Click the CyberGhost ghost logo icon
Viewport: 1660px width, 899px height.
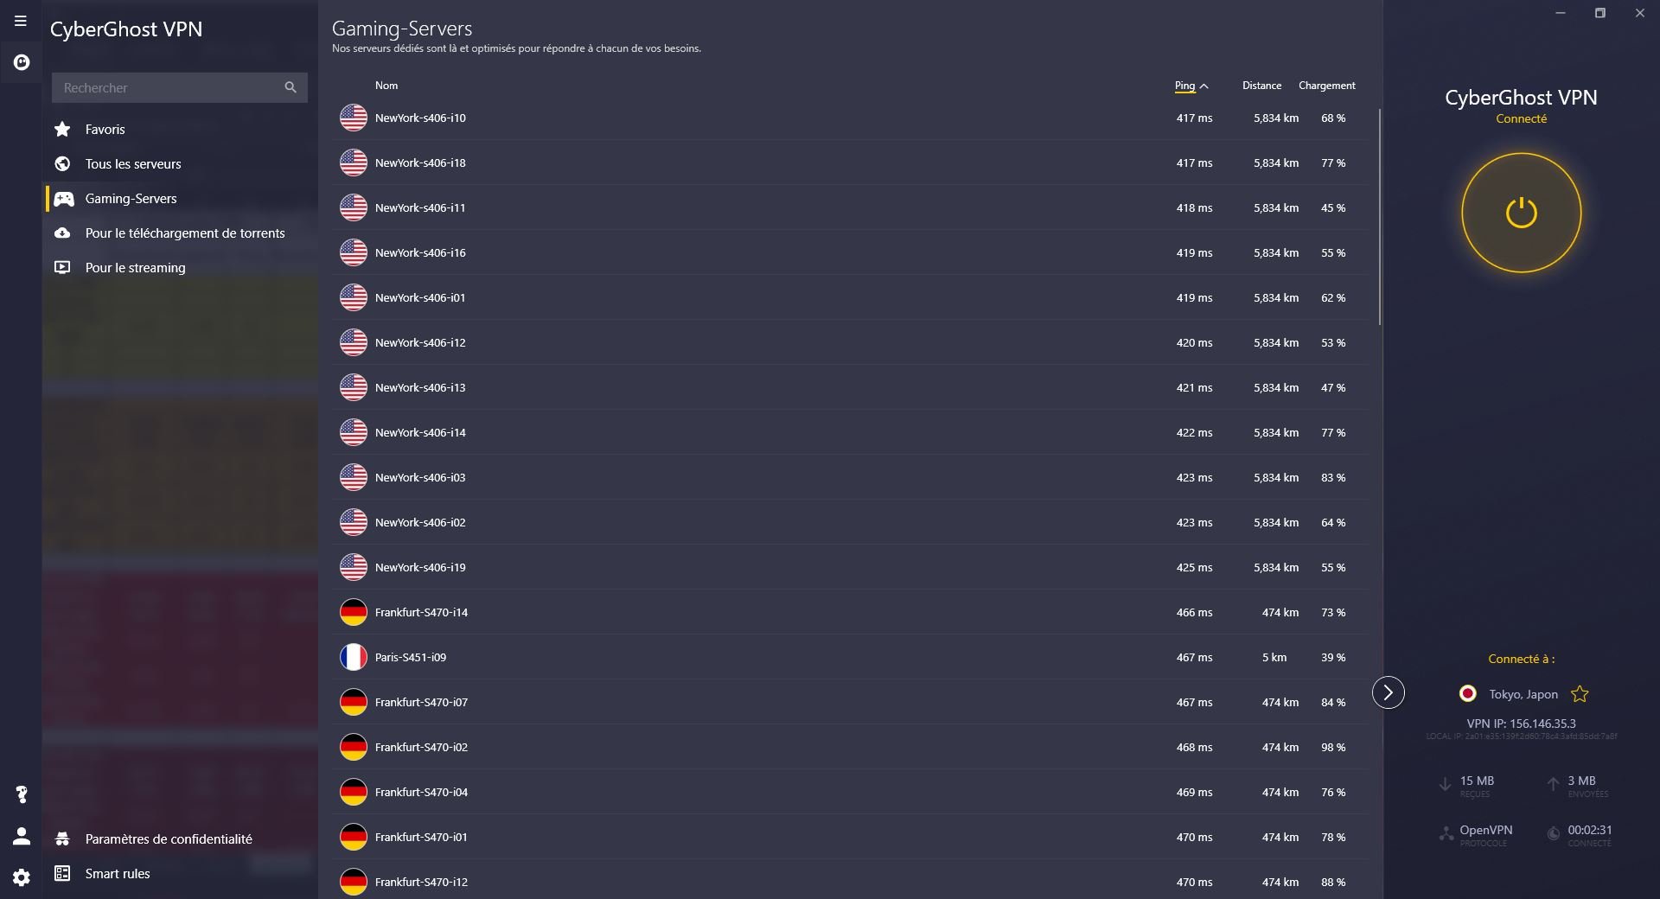22,62
